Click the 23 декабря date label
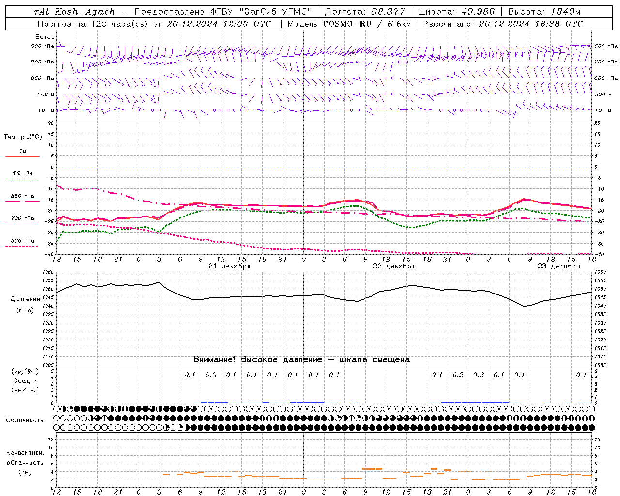The height and width of the screenshot is (496, 620). coord(558,266)
